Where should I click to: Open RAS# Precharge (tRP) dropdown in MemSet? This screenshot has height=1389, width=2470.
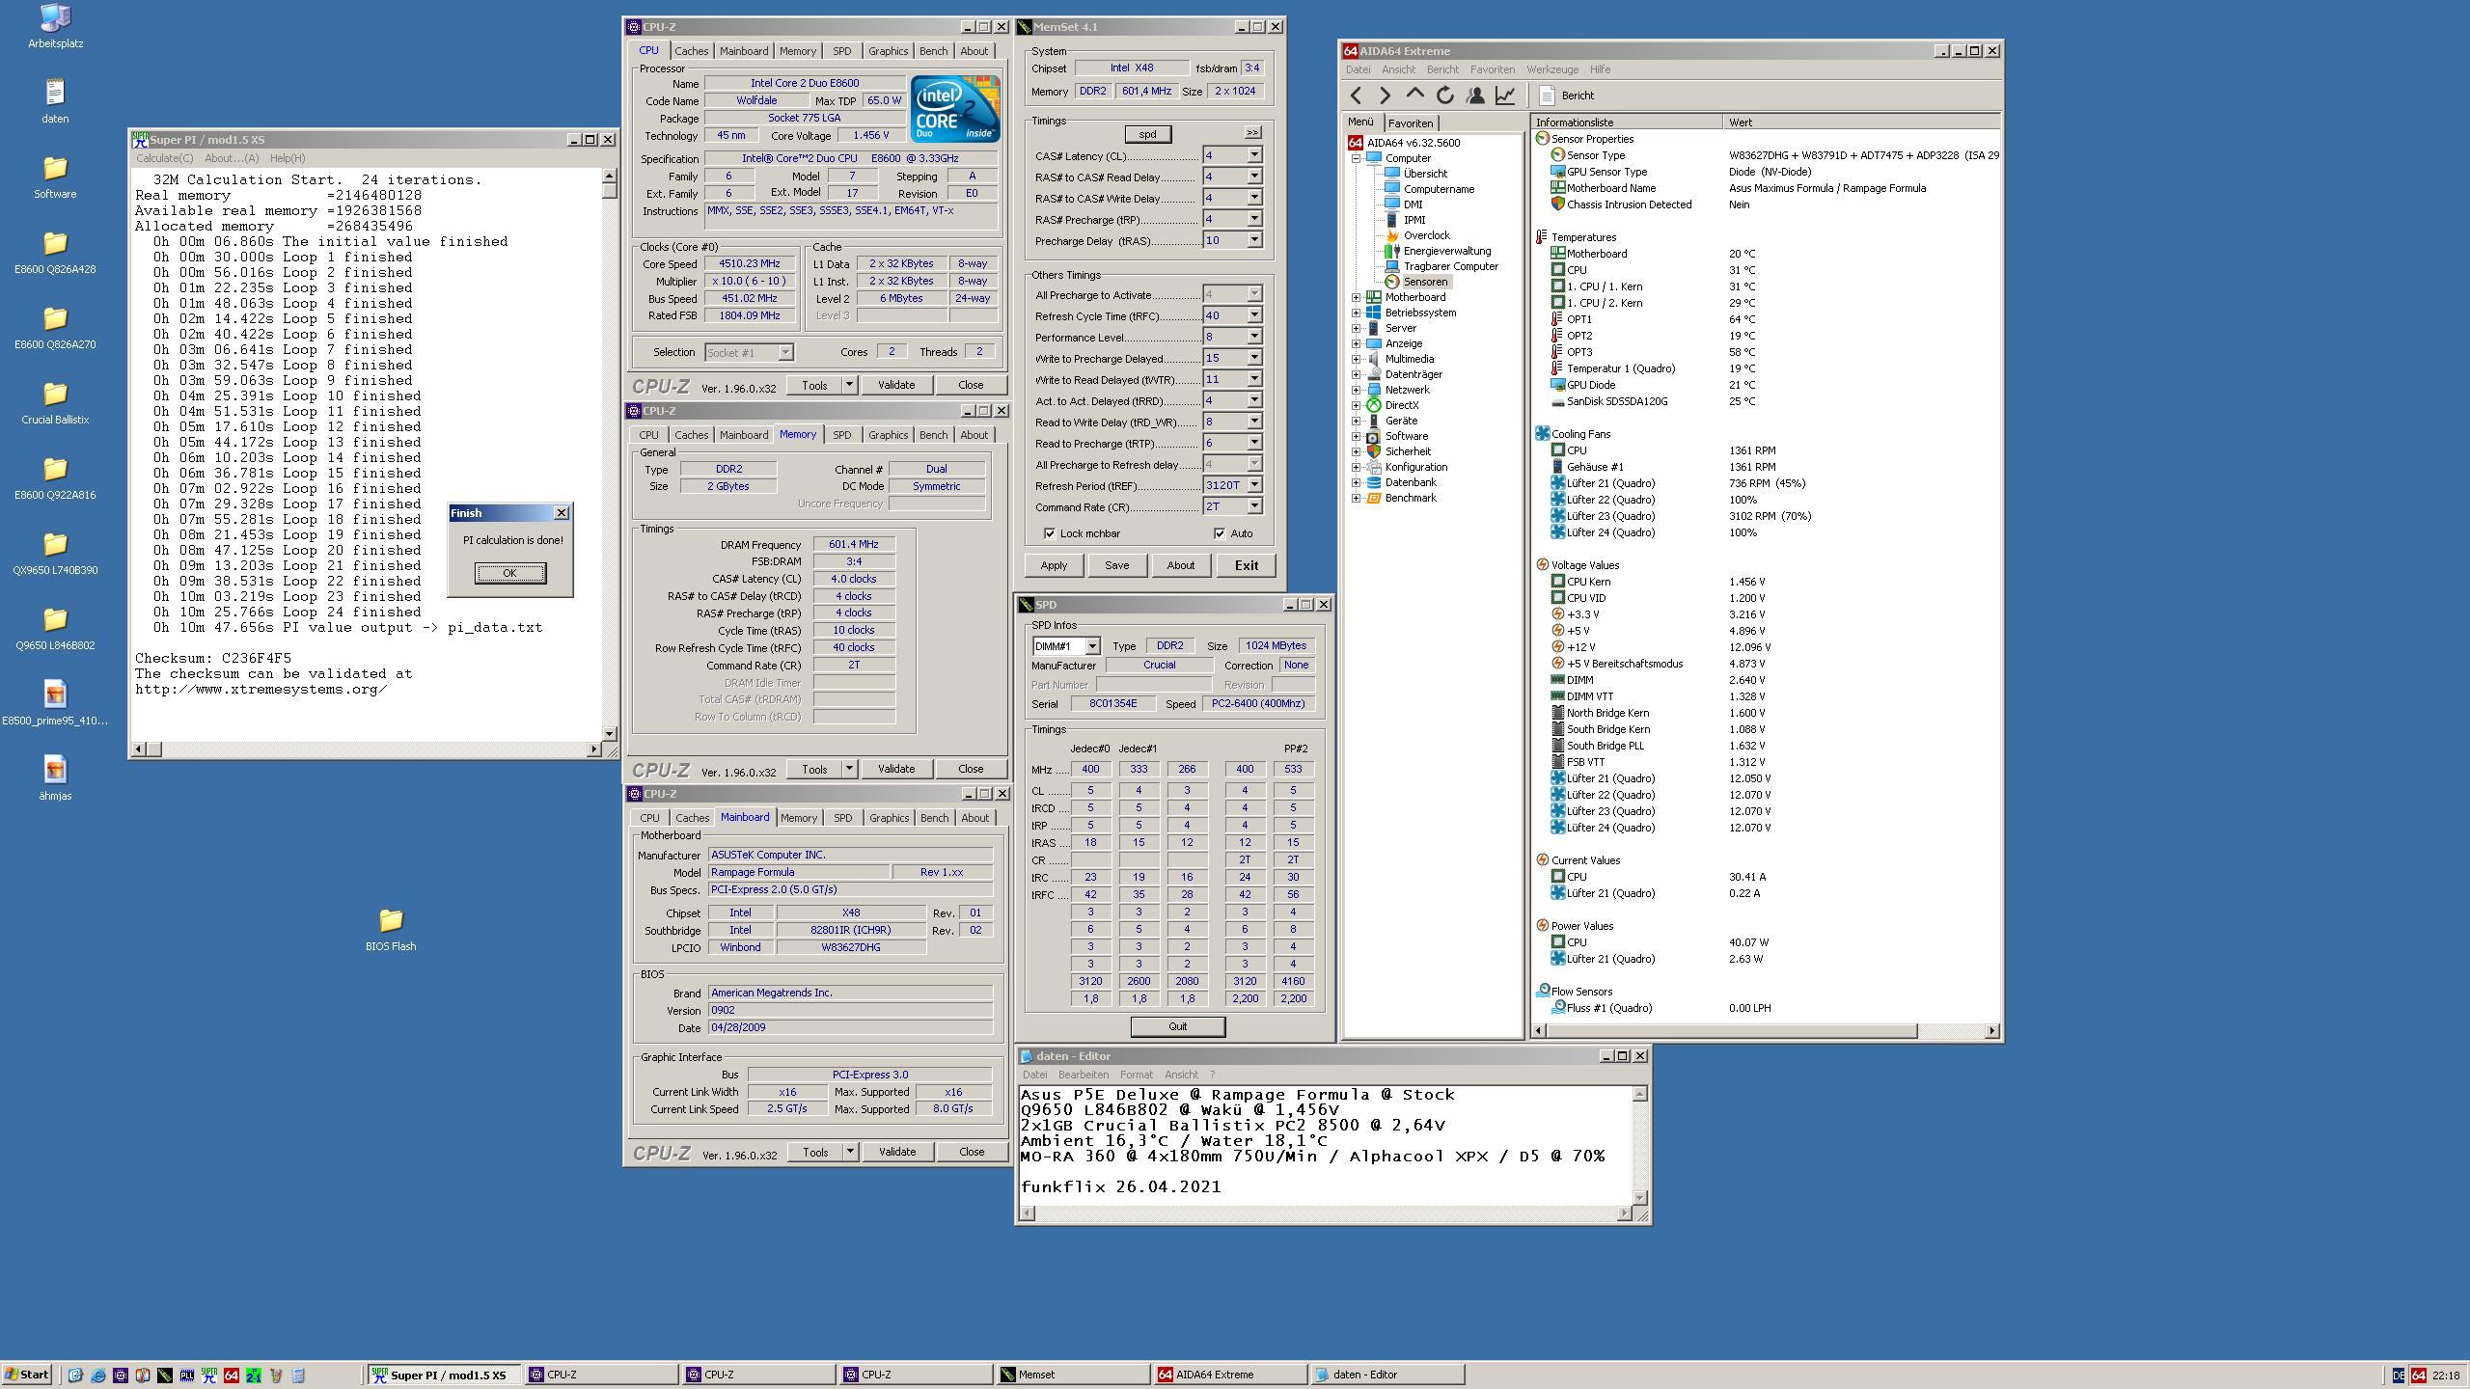tap(1254, 219)
